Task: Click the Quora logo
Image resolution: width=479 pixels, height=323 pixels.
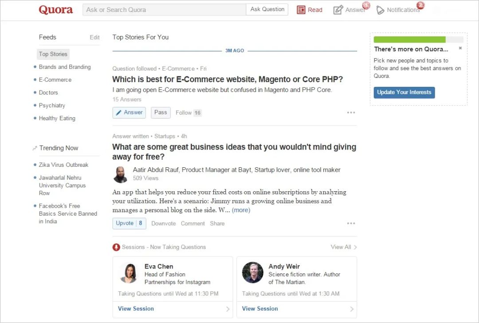Action: coord(55,10)
